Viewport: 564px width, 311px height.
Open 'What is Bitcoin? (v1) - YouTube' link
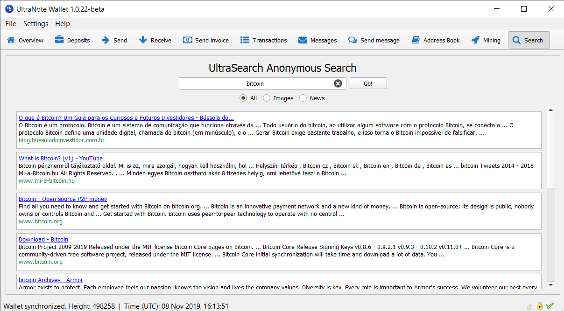coord(61,158)
